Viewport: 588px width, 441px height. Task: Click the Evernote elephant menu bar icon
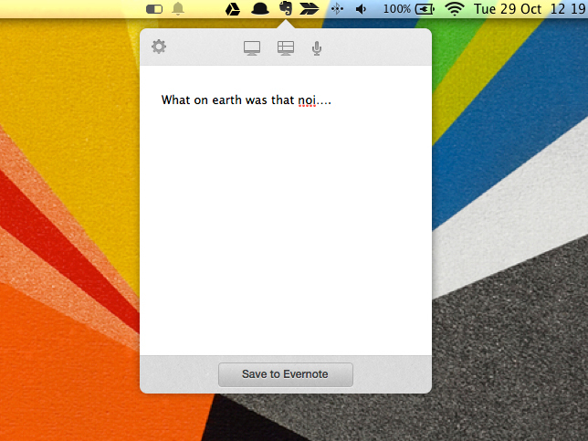(286, 8)
